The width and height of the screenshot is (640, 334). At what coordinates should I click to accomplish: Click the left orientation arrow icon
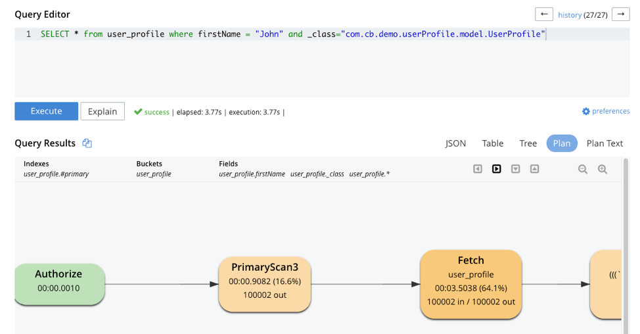point(478,169)
